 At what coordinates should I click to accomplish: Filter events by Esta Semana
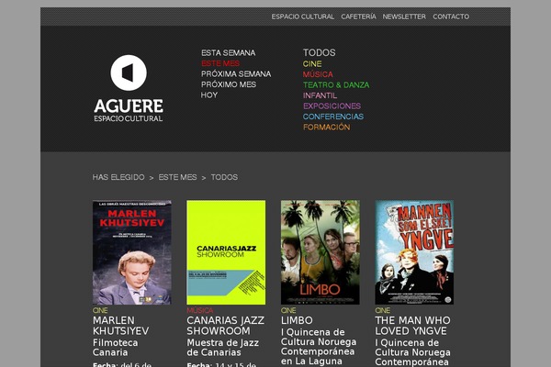[228, 52]
